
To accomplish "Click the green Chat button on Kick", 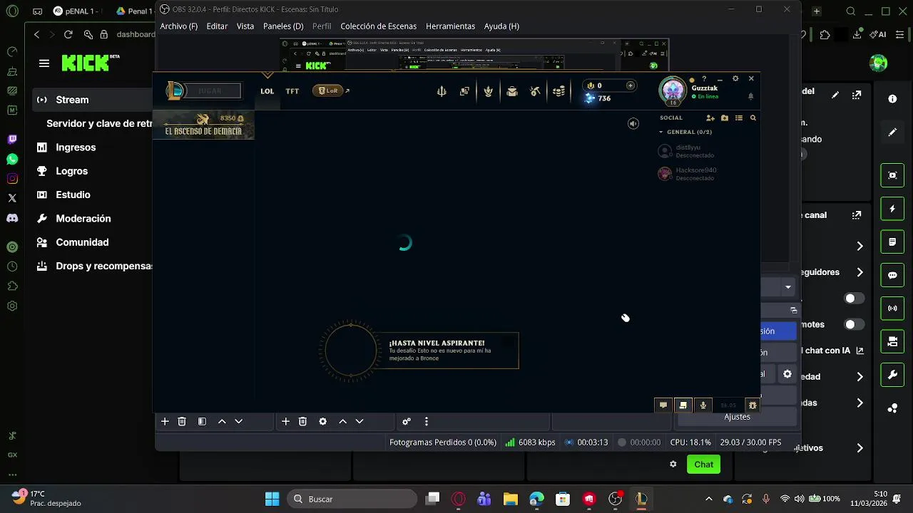I will 703,465.
